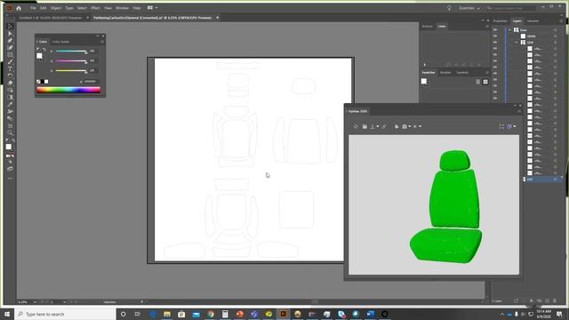Collapse the third-row group arrow in Layers
This screenshot has width=569, height=320.
click(x=517, y=42)
